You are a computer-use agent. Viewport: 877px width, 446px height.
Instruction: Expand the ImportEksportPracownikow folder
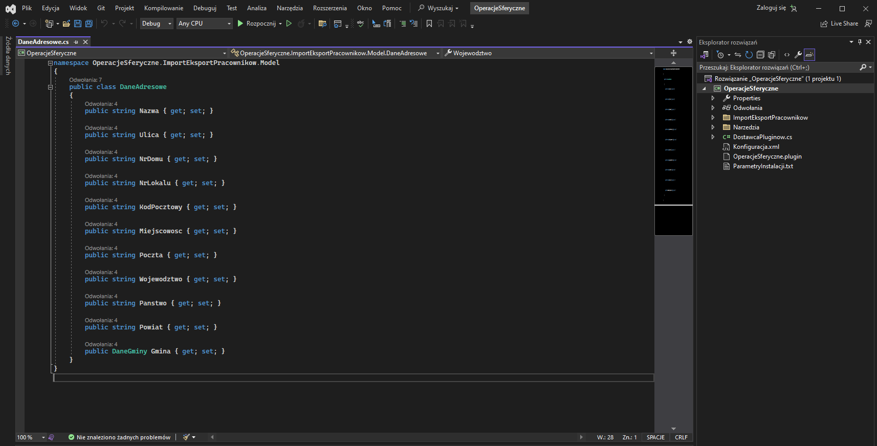[x=713, y=118]
